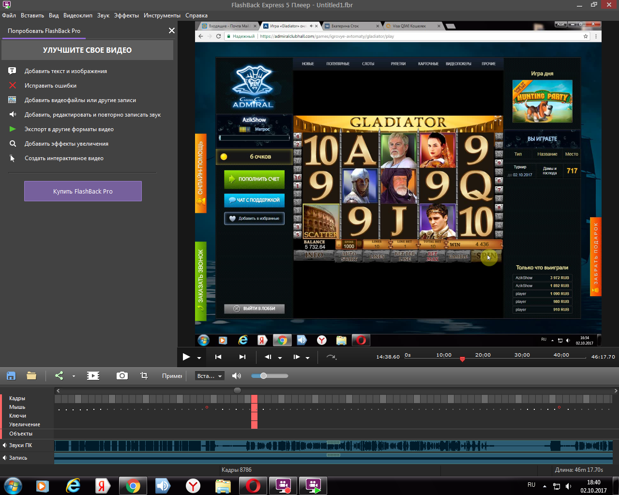
Task: Open the Windows Start menu
Action: pos(13,486)
